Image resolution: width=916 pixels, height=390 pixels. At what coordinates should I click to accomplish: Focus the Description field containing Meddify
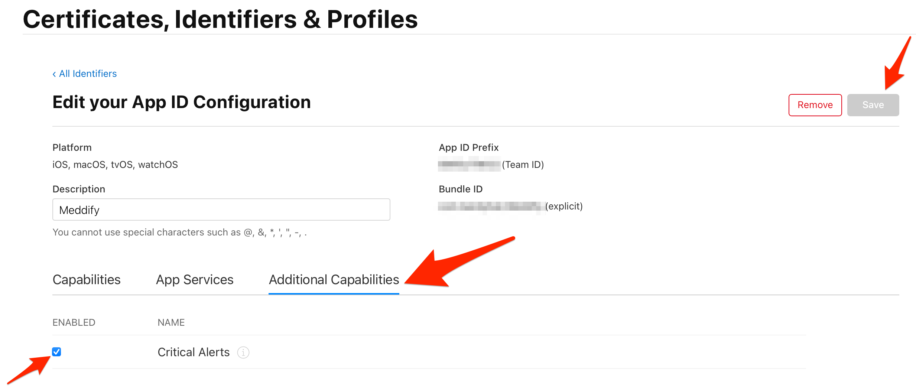point(221,210)
